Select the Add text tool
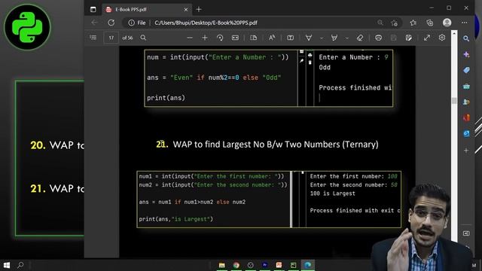482x271 pixels. click(290, 38)
